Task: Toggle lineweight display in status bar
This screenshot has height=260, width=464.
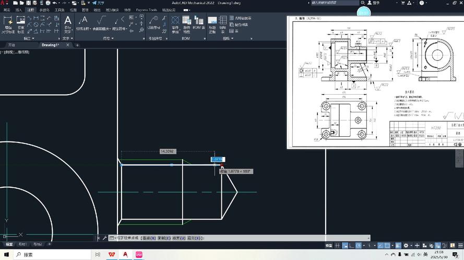Action: (398, 245)
